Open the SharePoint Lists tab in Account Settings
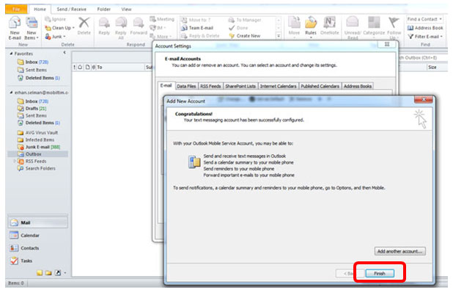Viewport: 453px width, 301px height. (x=240, y=86)
